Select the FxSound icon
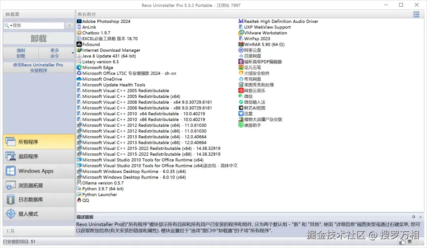Screen dimensions: 427x248 [x=79, y=44]
